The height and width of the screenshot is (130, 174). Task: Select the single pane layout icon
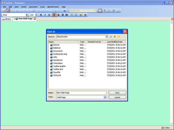(x=100, y=11)
